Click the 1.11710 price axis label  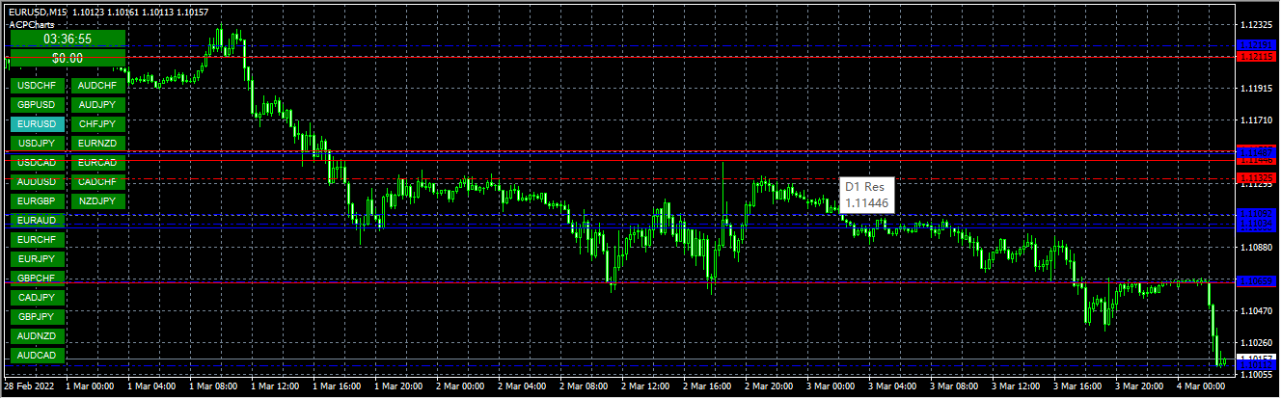pyautogui.click(x=1257, y=120)
